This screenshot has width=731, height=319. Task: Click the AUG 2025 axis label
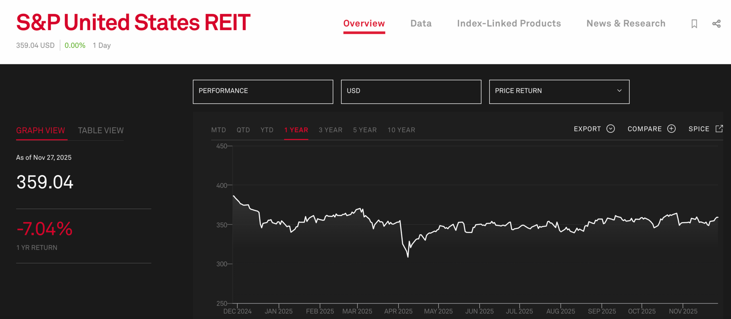(x=560, y=311)
